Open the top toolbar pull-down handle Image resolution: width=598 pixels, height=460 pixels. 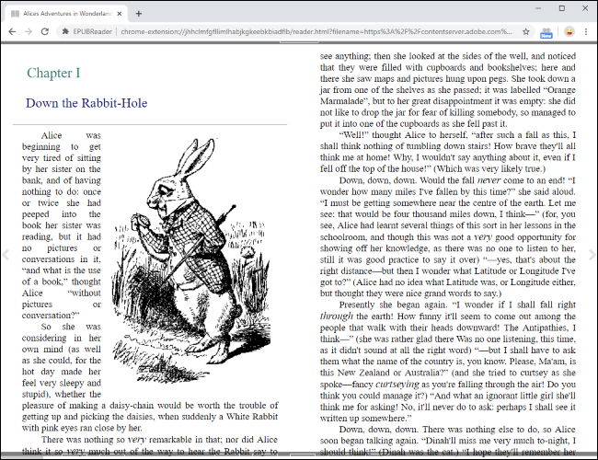click(299, 42)
